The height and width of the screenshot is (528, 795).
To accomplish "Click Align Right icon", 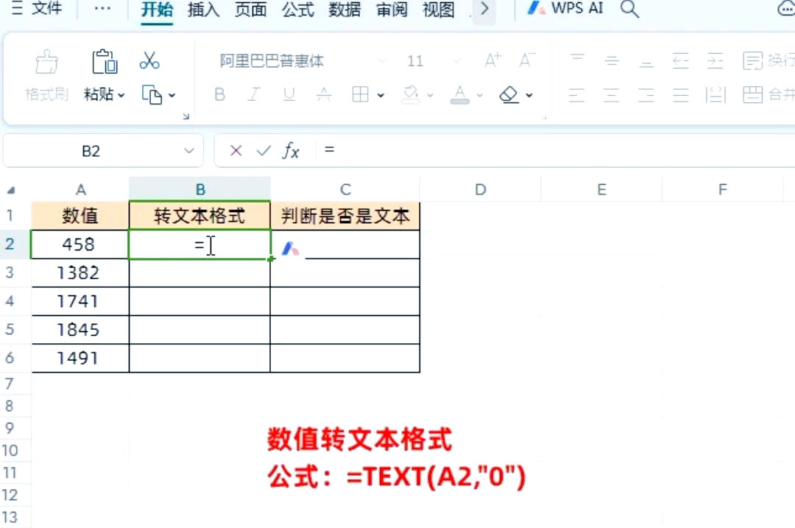I will pyautogui.click(x=646, y=95).
